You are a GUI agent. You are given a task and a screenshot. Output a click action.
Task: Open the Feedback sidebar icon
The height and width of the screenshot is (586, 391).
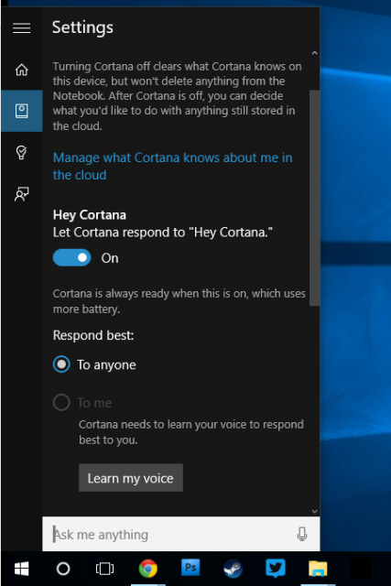pyautogui.click(x=22, y=194)
